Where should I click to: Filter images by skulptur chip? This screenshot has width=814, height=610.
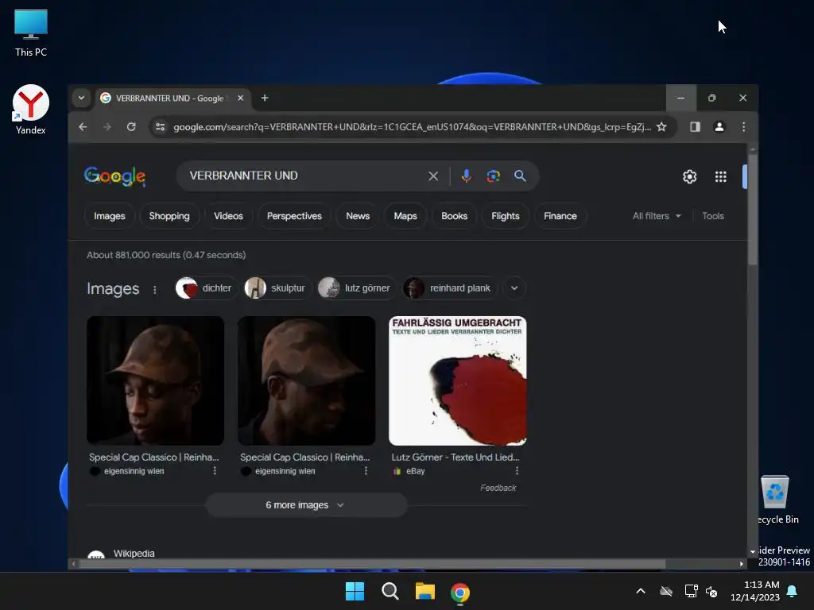point(277,288)
